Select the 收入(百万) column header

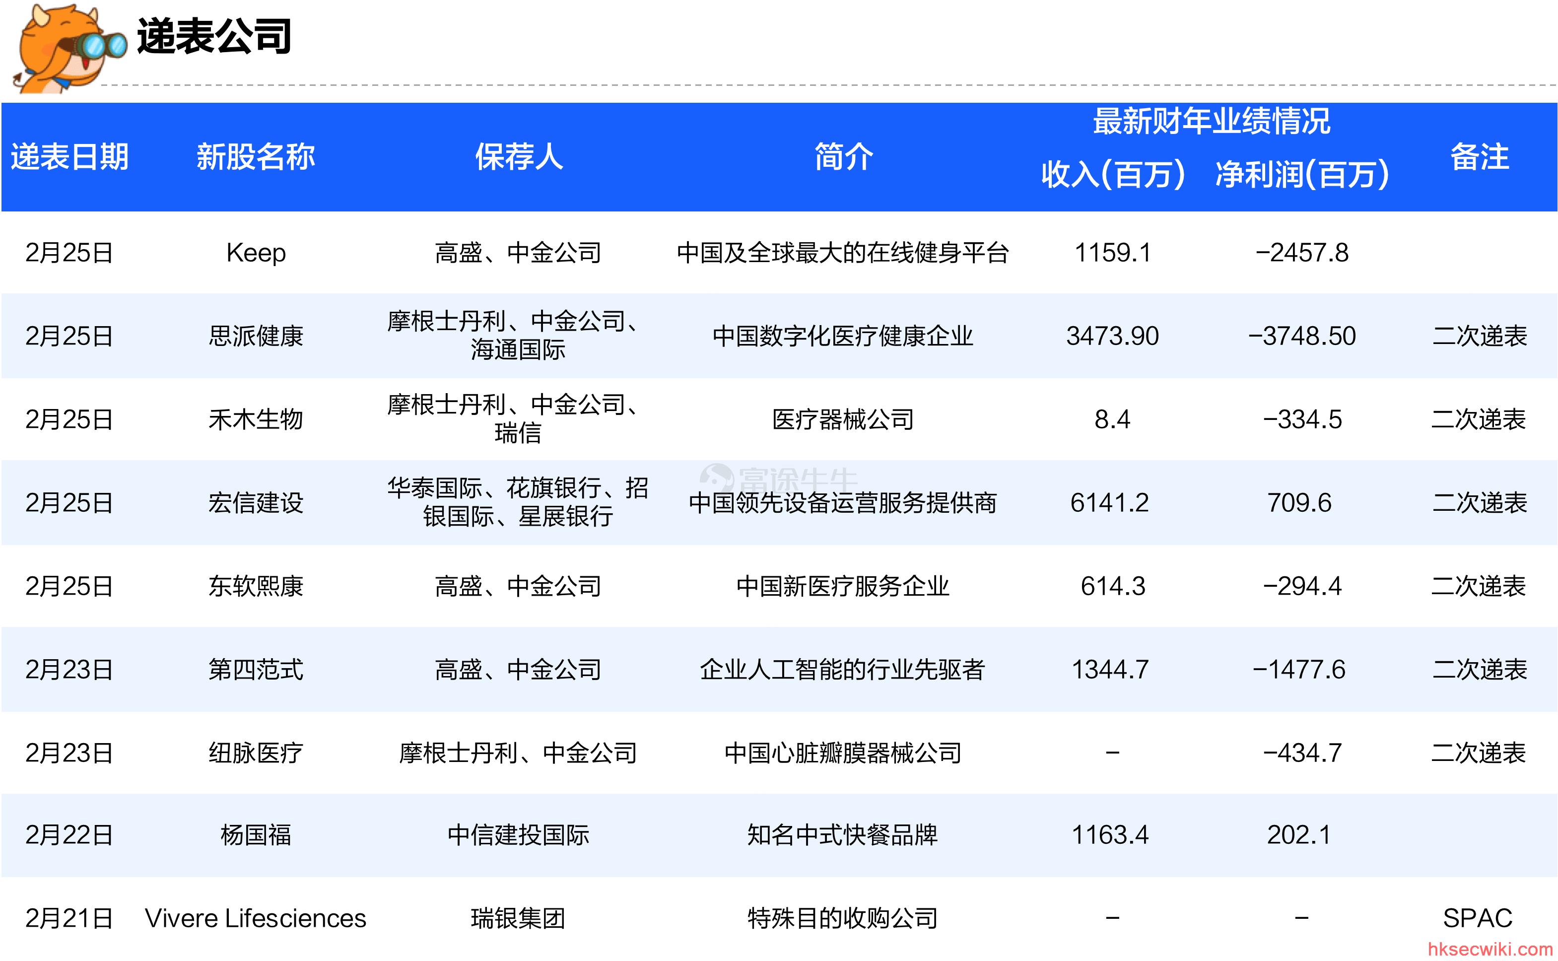1113,175
